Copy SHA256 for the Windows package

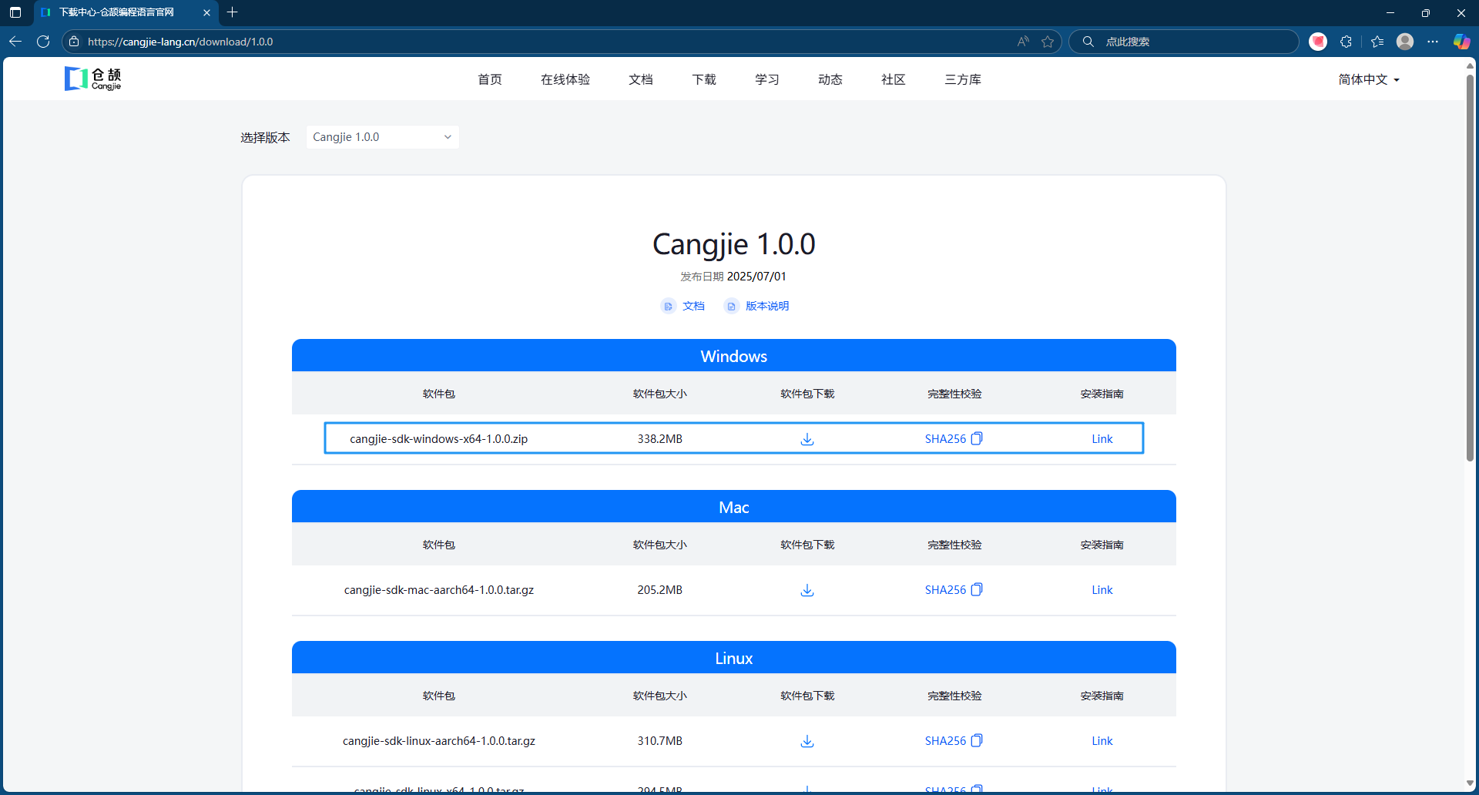click(x=977, y=438)
